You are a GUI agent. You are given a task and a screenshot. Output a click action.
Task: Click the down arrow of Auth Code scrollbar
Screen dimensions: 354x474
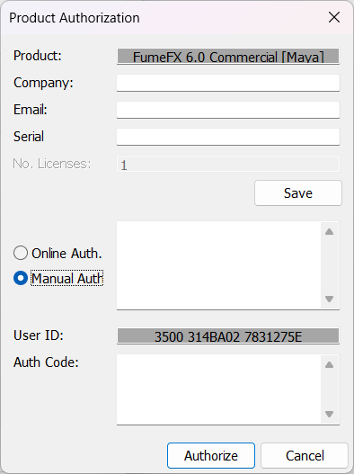(x=329, y=414)
